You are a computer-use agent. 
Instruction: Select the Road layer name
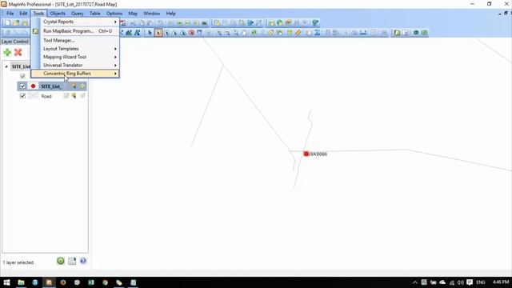click(x=46, y=96)
